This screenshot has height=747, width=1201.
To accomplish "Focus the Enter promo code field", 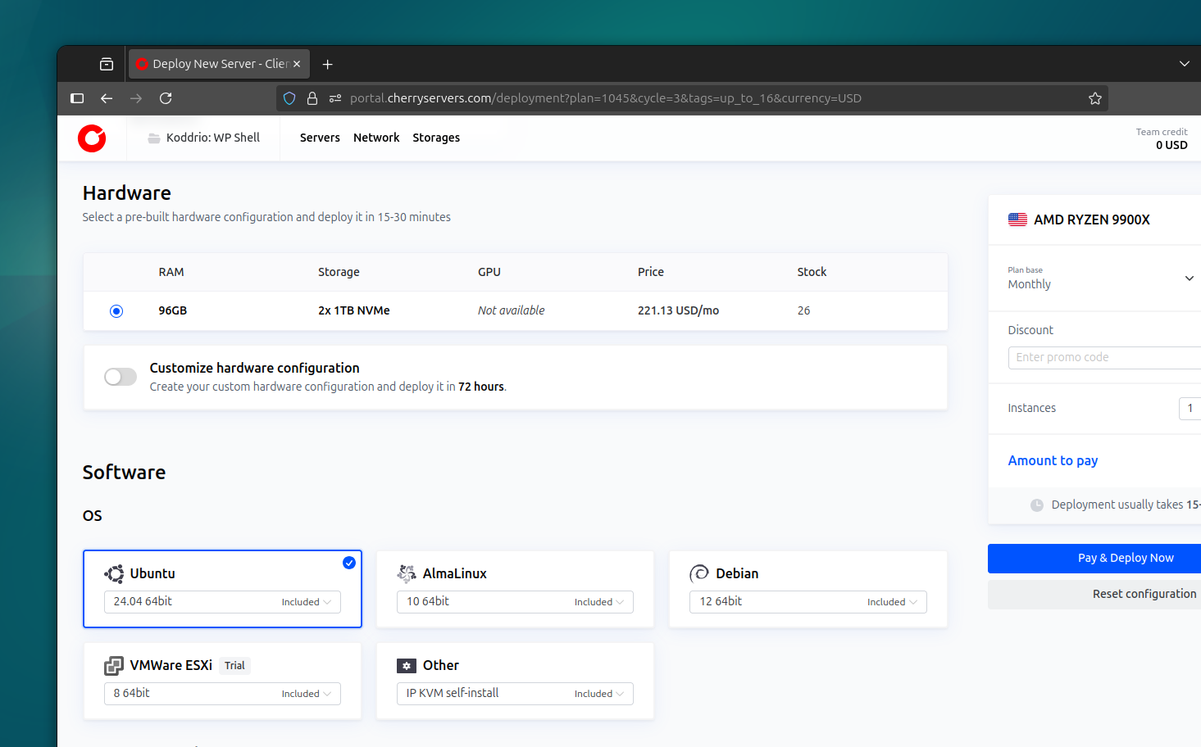I will (x=1104, y=358).
